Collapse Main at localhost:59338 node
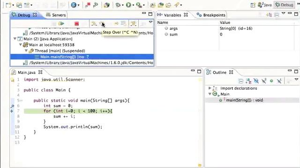This screenshot has width=300, height=168. click(x=20, y=45)
